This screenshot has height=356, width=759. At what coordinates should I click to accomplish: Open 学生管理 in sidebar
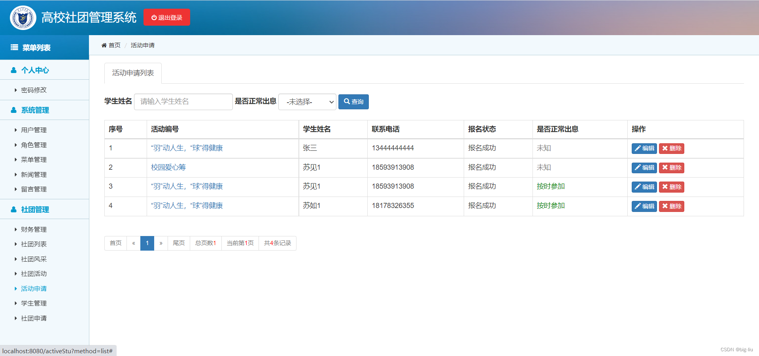[34, 303]
